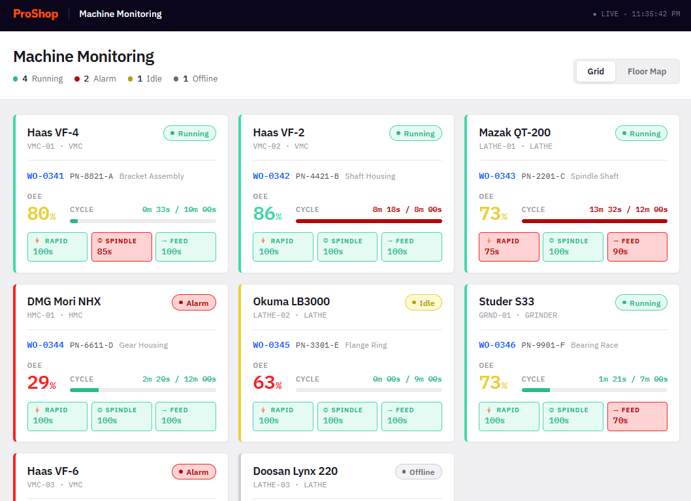Click Haas VF-2 cycle progress bar
This screenshot has height=501, width=691.
(x=369, y=221)
